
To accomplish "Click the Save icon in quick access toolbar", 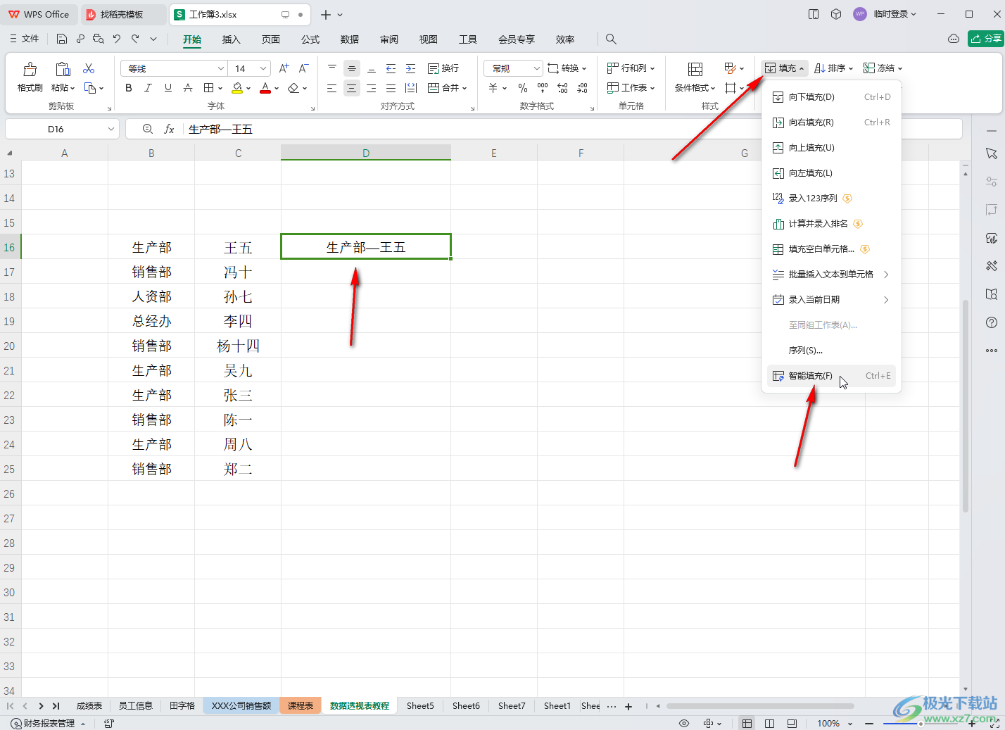I will pos(62,39).
